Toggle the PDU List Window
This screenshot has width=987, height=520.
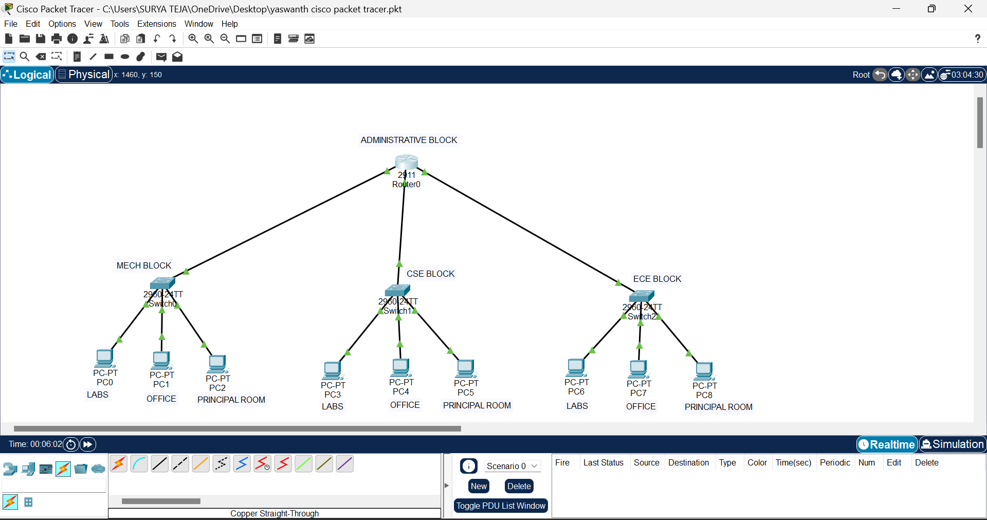(x=501, y=506)
